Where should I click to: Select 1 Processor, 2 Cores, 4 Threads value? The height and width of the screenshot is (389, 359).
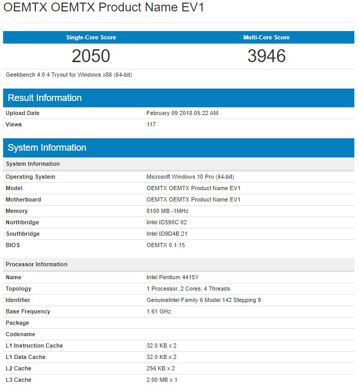coord(189,289)
